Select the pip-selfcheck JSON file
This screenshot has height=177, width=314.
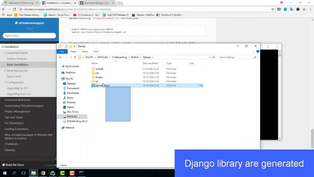(147, 86)
